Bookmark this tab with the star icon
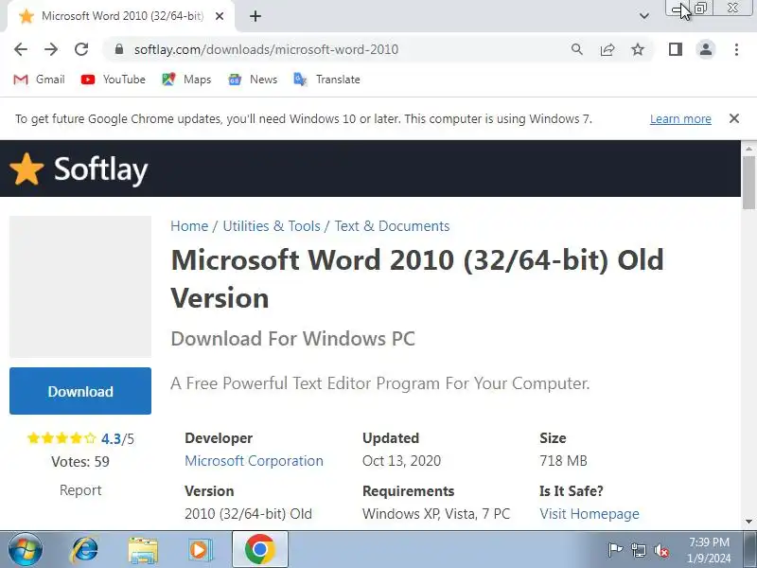 638,49
